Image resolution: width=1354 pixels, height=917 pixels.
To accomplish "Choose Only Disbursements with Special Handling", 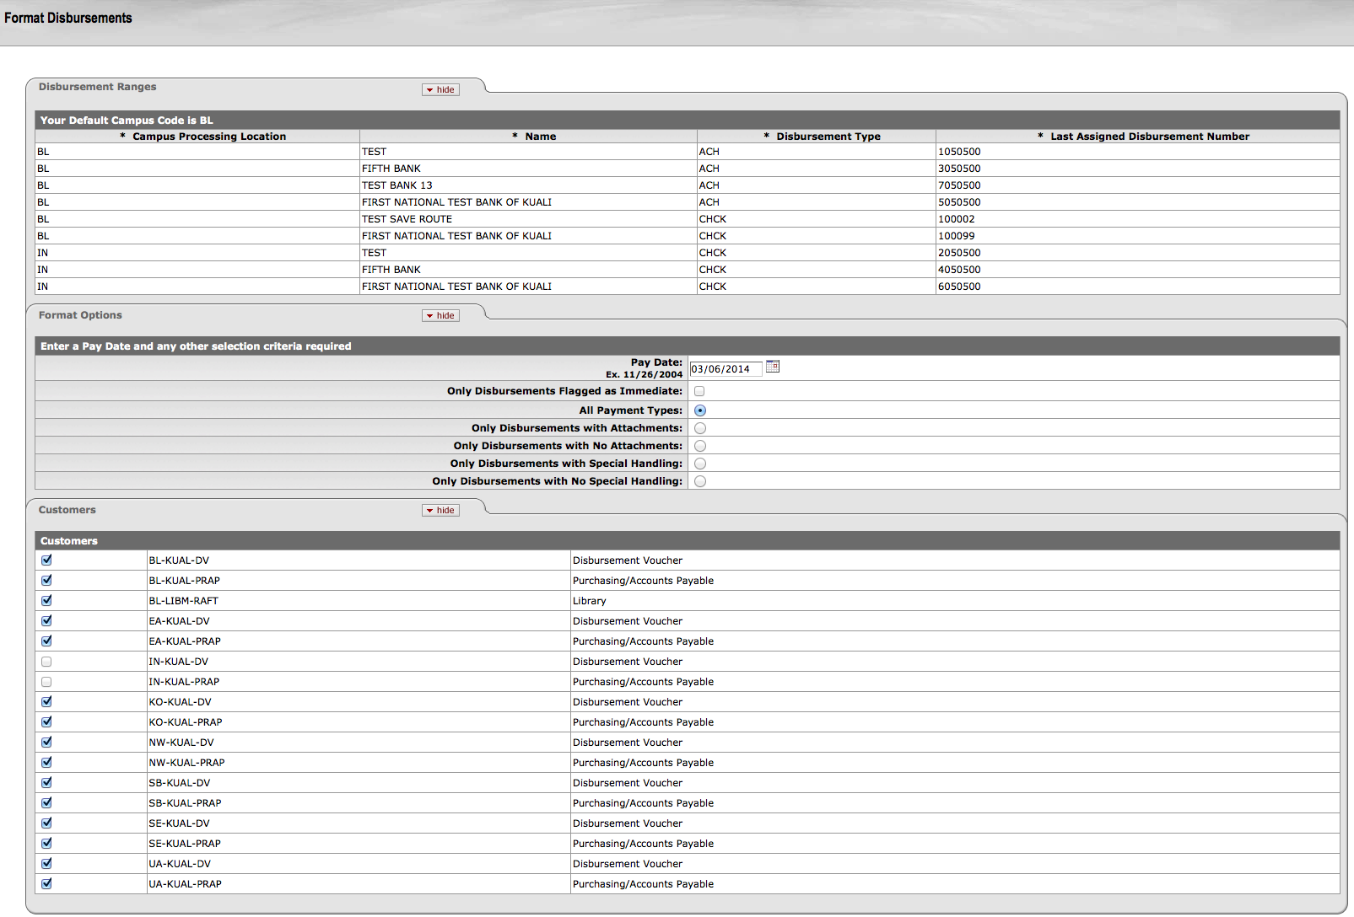I will click(700, 464).
